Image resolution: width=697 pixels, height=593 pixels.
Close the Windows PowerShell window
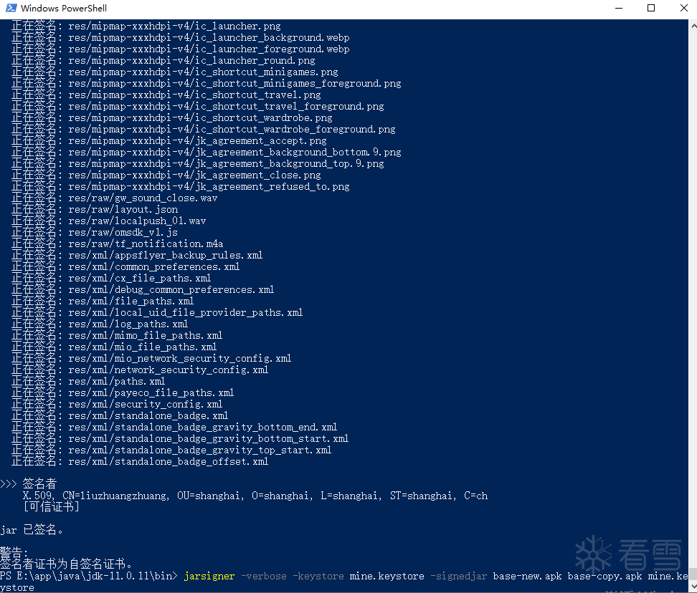(683, 8)
